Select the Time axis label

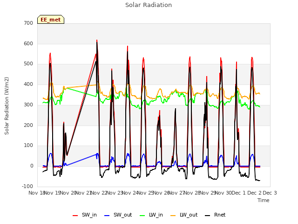[264, 200]
